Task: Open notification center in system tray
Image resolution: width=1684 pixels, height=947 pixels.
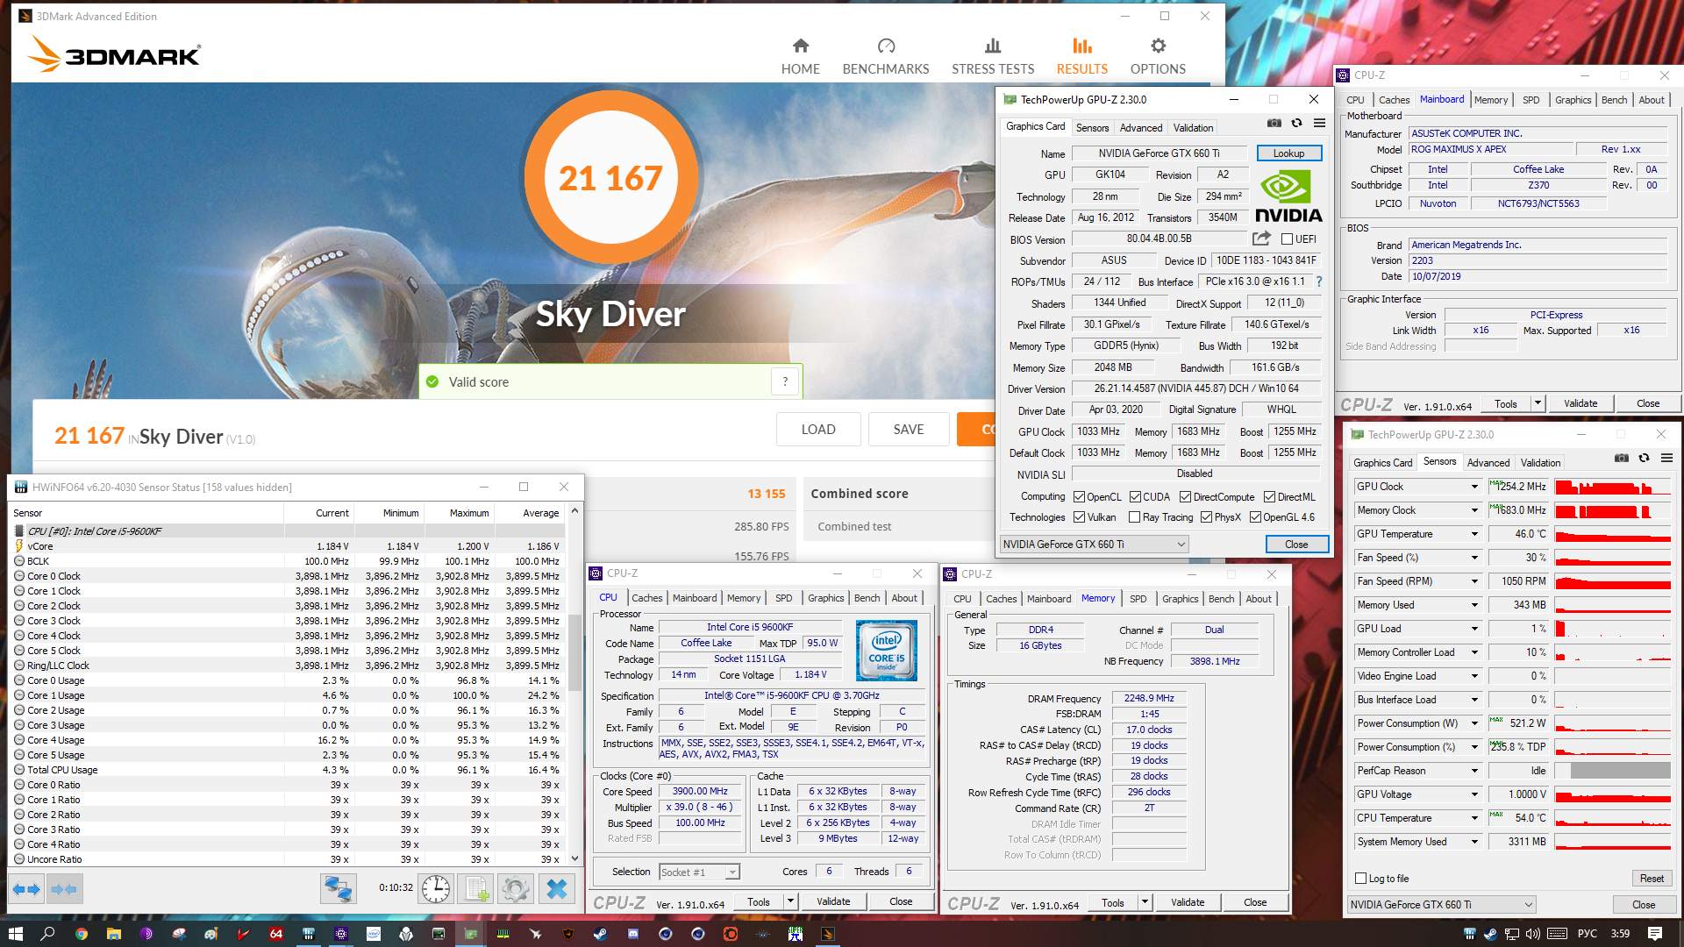Action: 1655,934
